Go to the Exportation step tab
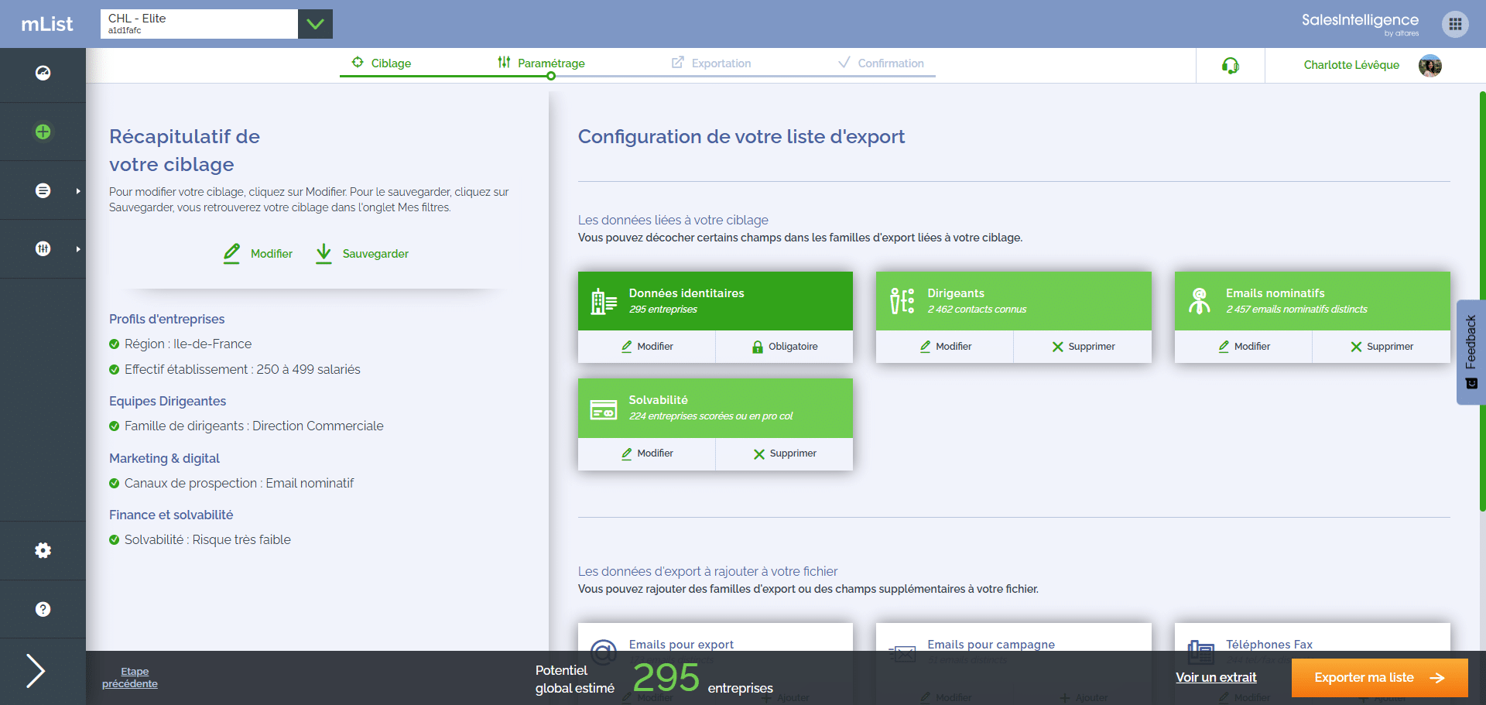The width and height of the screenshot is (1486, 705). pyautogui.click(x=711, y=63)
